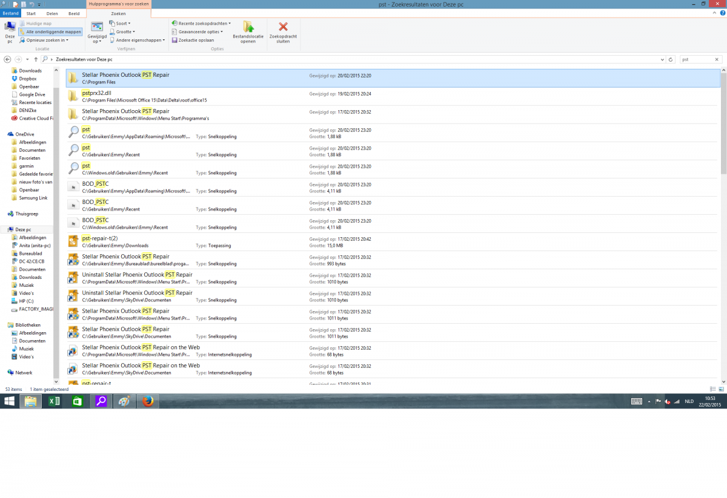727x498 pixels.
Task: Select the Zoeken ribbon tab
Action: [x=119, y=13]
